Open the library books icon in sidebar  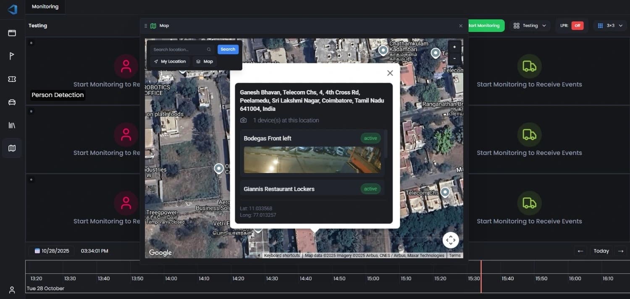(x=12, y=125)
